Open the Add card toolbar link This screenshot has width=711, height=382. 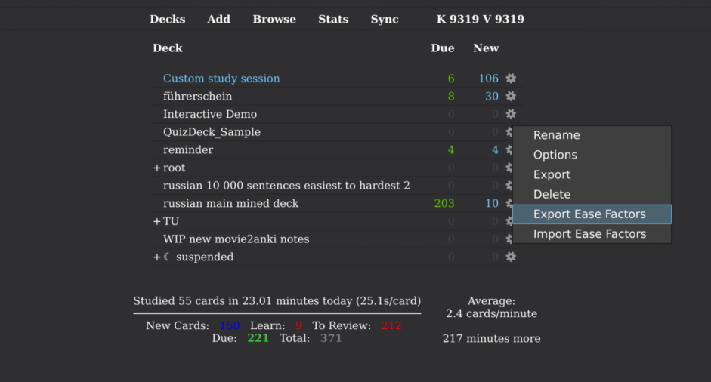click(x=218, y=19)
